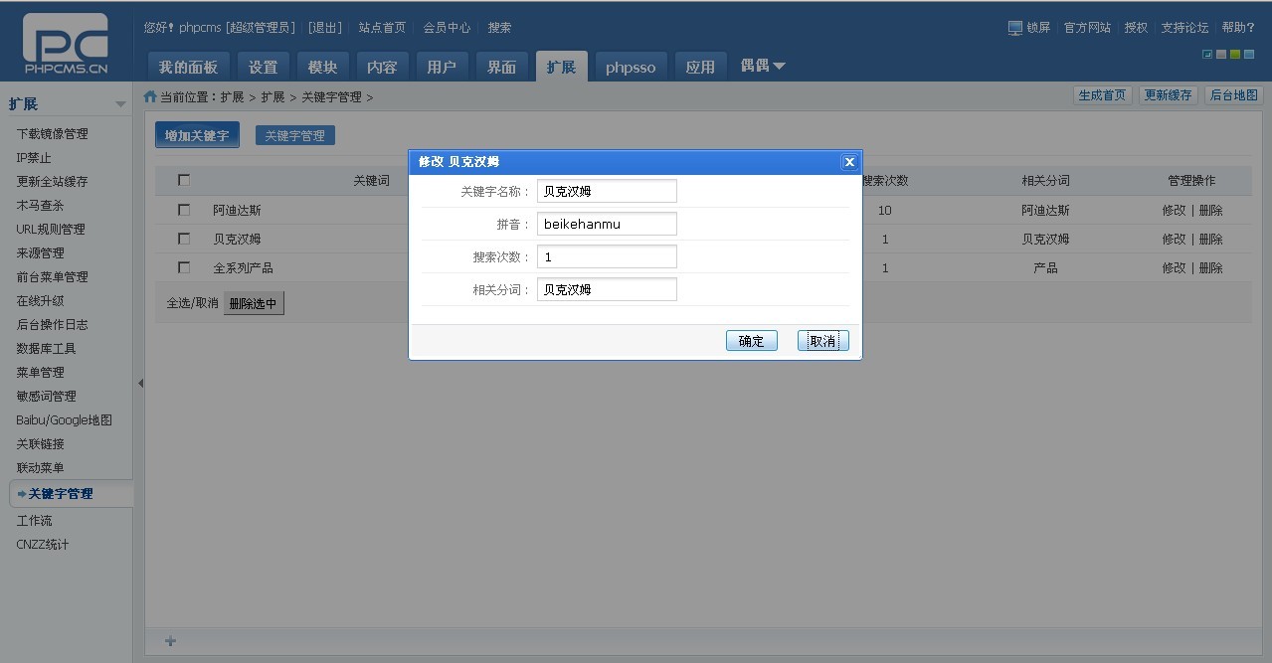Switch to the 内容 tab
This screenshot has height=663, width=1272.
[x=382, y=67]
